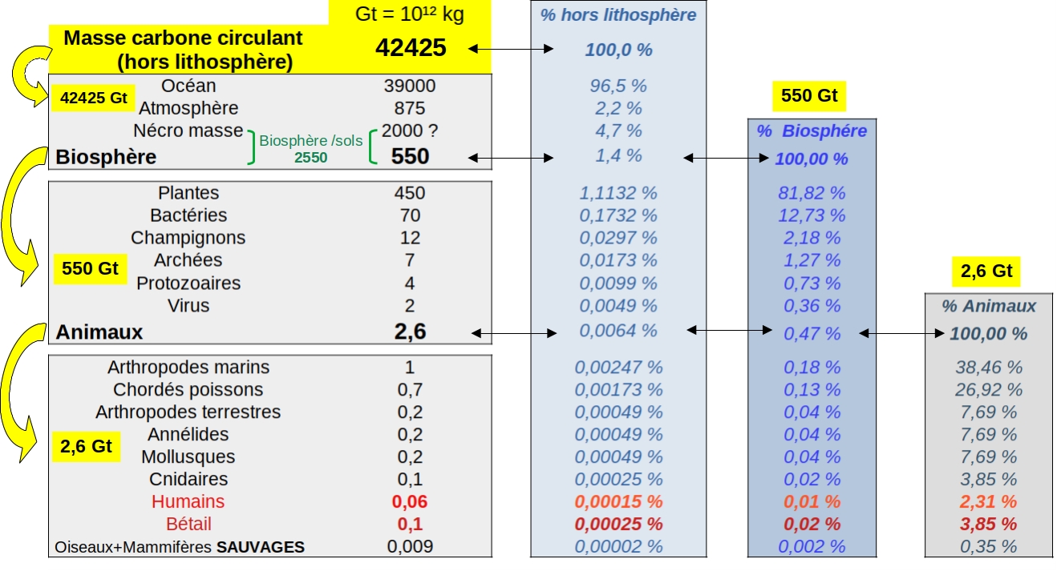Select the '% hors lithosphère' column header
Image resolution: width=1057 pixels, height=571 pixels.
618,14
